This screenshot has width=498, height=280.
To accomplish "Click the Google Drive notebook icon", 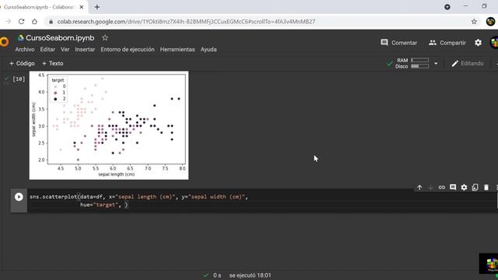I will [21, 38].
